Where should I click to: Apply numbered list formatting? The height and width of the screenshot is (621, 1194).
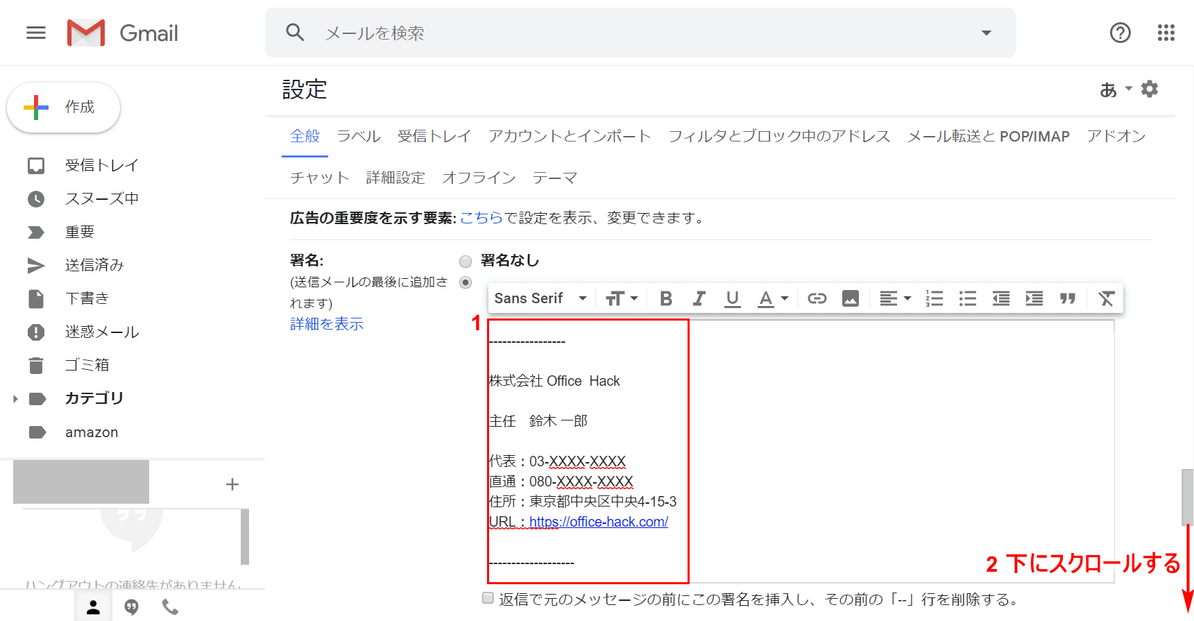[935, 298]
